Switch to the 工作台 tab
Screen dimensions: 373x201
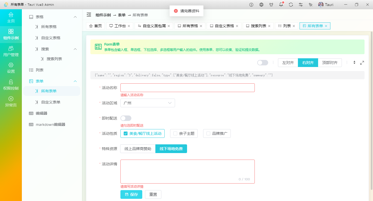point(119,26)
